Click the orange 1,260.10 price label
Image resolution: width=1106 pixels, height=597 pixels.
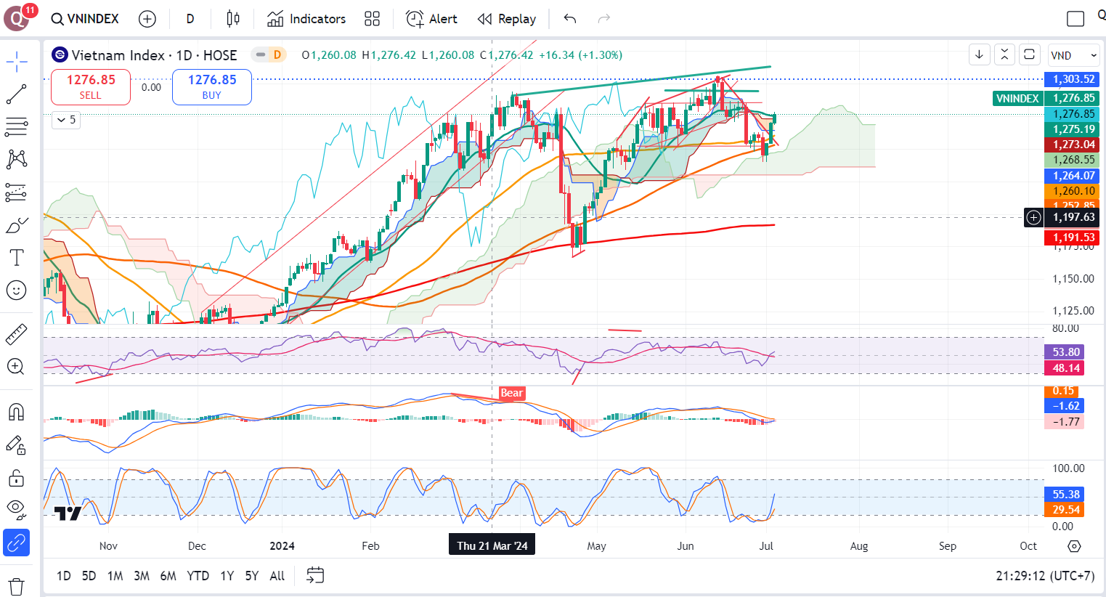click(1072, 191)
